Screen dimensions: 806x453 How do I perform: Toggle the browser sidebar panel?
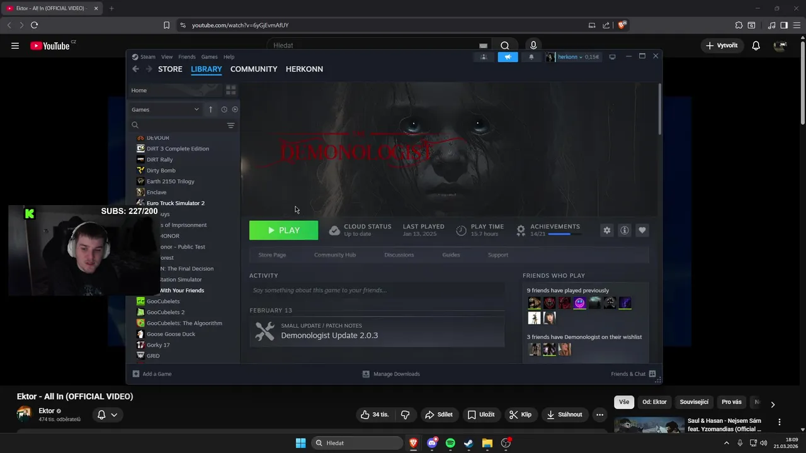pos(784,25)
